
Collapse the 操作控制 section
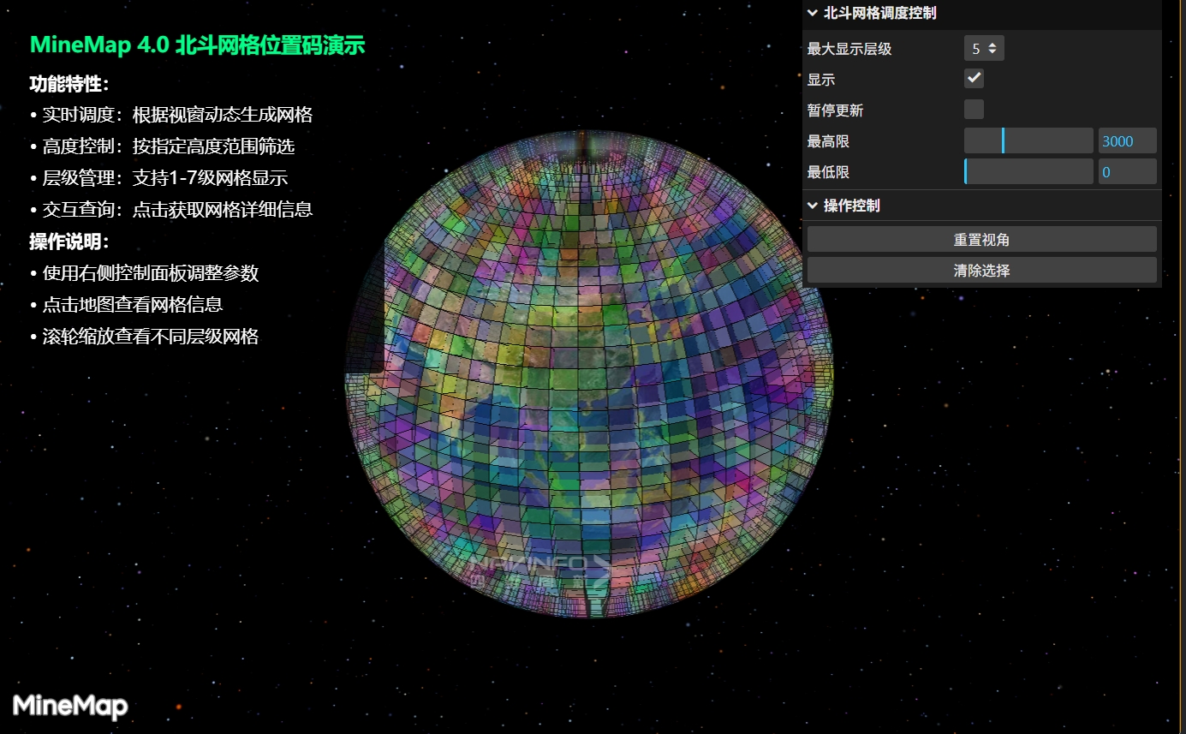coord(982,206)
